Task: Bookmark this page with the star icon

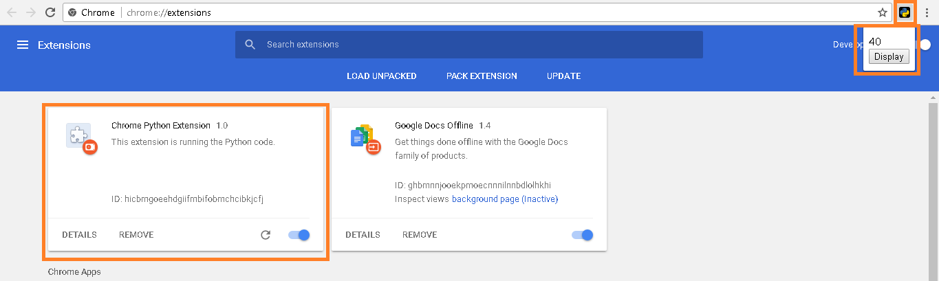Action: click(883, 12)
